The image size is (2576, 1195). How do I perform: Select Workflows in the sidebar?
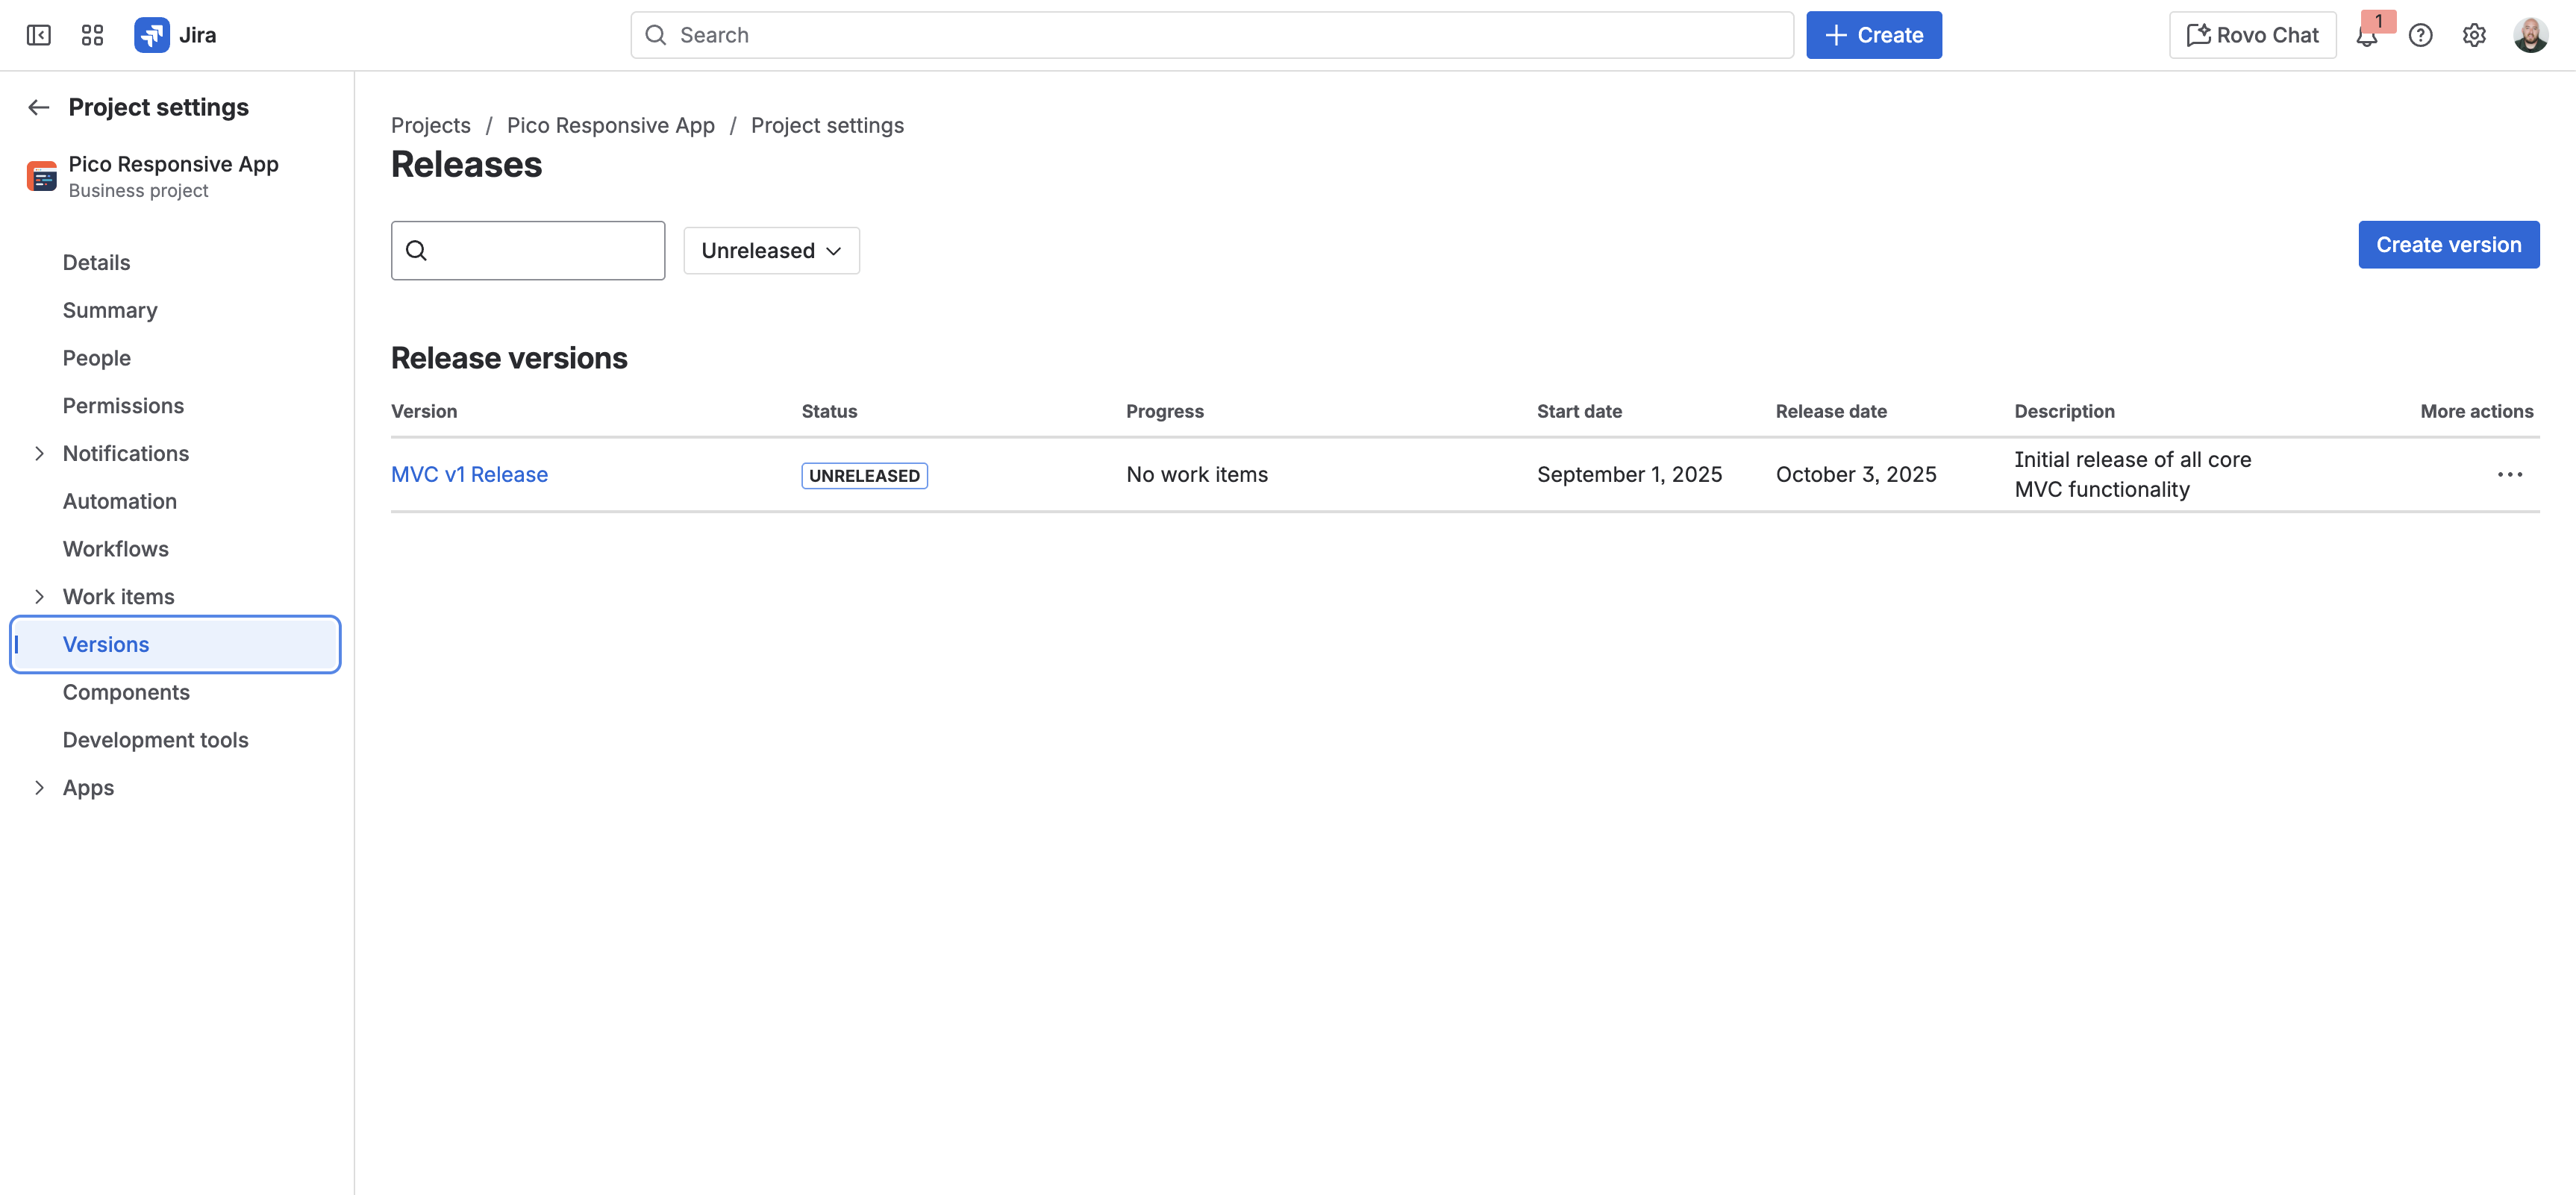[116, 548]
